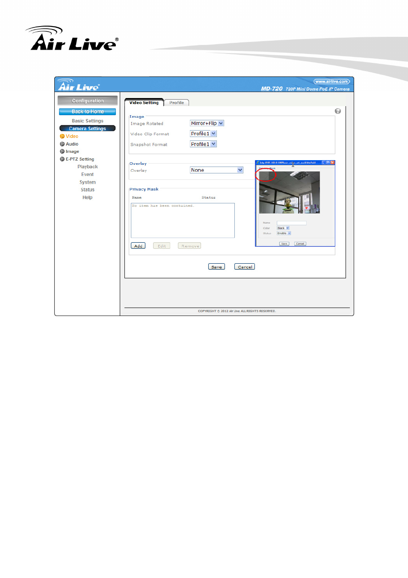408x578 pixels.
Task: Open the Status section in sidebar
Action: click(x=88, y=190)
